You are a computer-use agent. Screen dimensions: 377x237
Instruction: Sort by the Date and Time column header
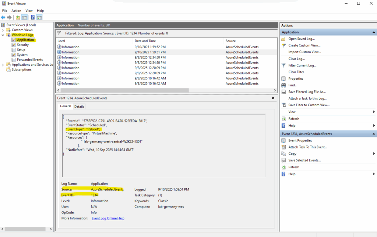pyautogui.click(x=179, y=41)
